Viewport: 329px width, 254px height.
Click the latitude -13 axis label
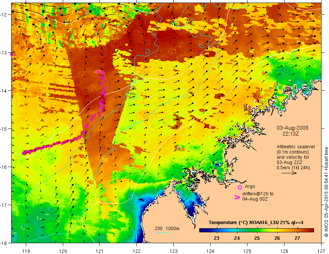tap(4, 53)
